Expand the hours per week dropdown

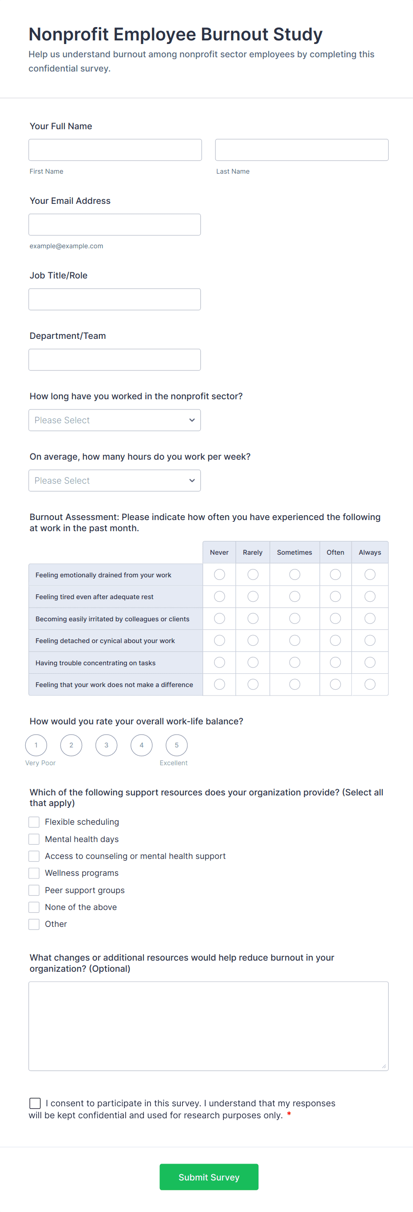pyautogui.click(x=114, y=481)
